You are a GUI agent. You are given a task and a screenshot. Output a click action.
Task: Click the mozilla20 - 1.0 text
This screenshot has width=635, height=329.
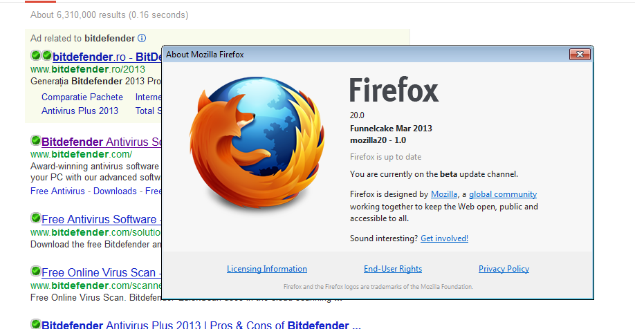tap(378, 140)
